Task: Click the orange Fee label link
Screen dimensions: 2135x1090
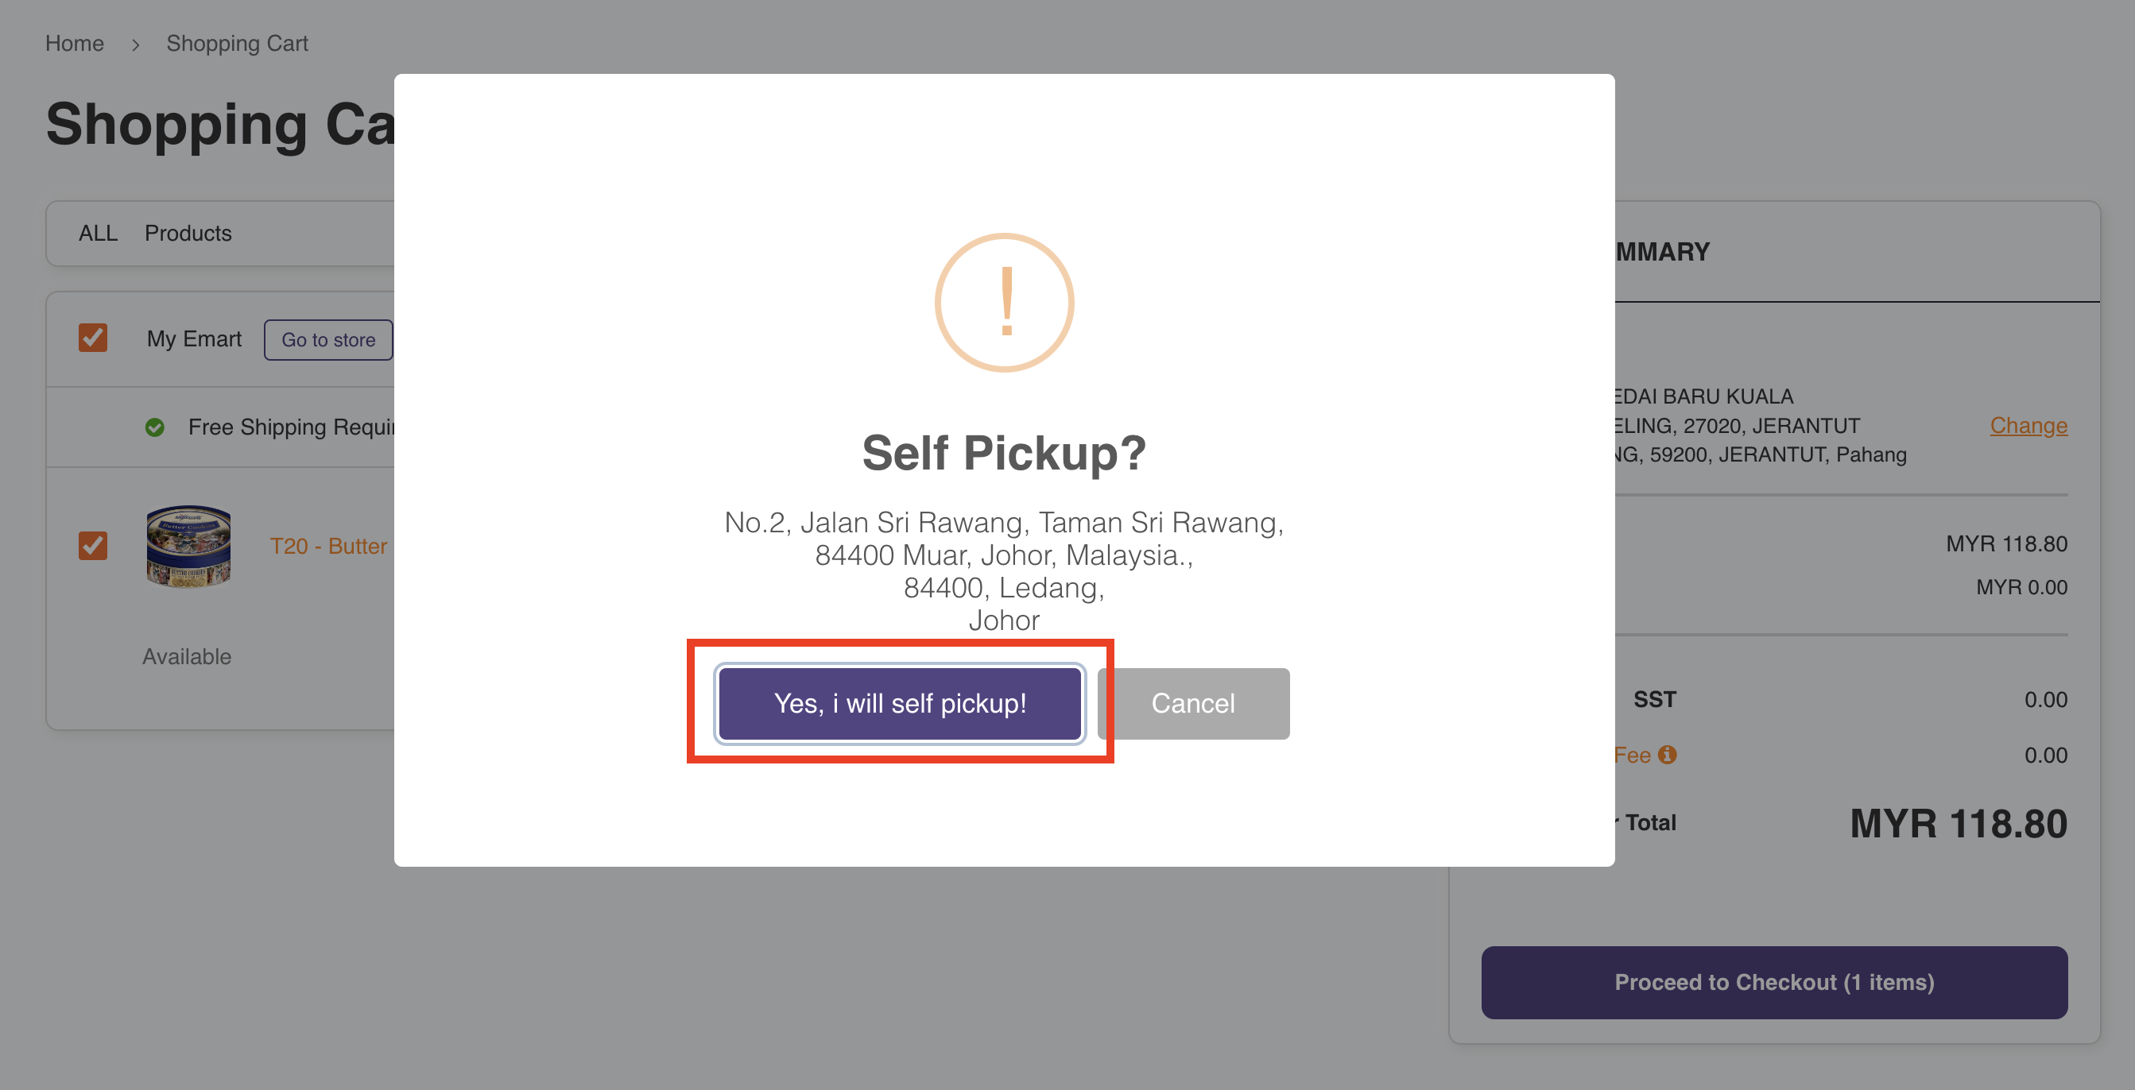Action: (x=1632, y=756)
